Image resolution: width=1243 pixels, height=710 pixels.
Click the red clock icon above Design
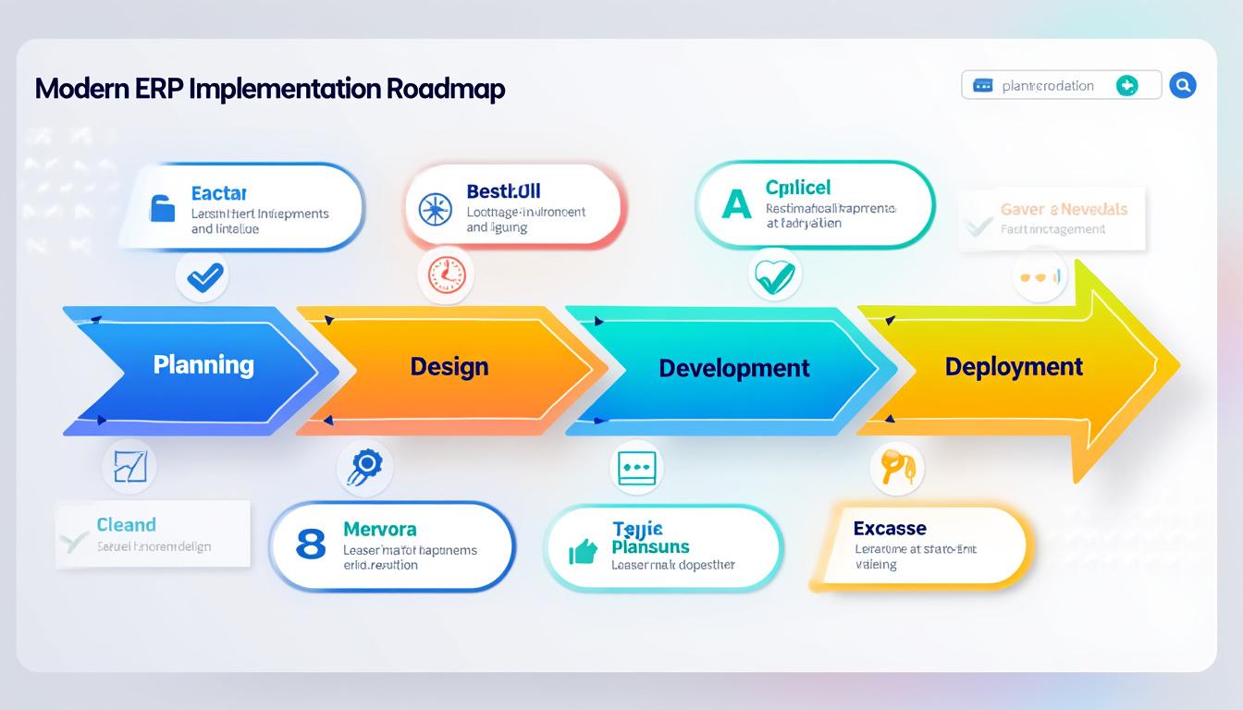(x=446, y=275)
